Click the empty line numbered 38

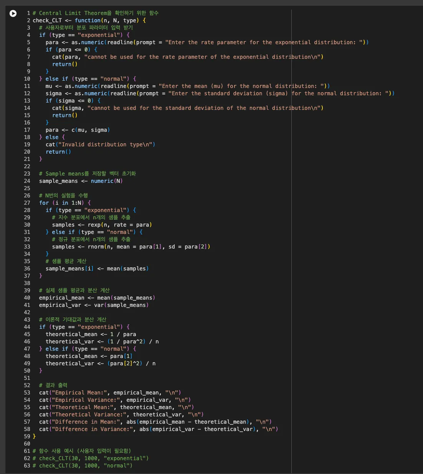coord(27,283)
